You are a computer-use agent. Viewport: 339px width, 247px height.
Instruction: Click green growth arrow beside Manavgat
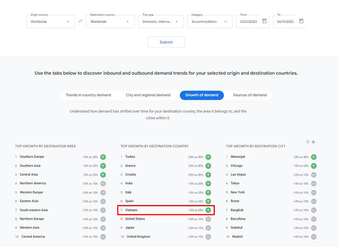click(314, 157)
